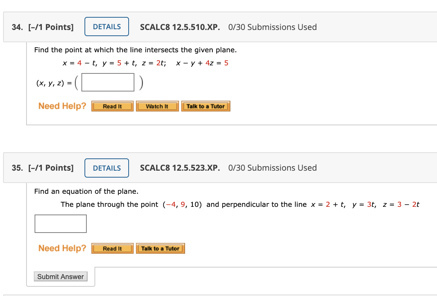Open DETAILS for problem 34
437x296 pixels.
click(x=107, y=27)
